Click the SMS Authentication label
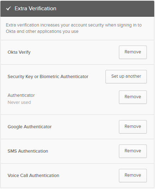Viewport: 155px width, 189px height. (28, 151)
